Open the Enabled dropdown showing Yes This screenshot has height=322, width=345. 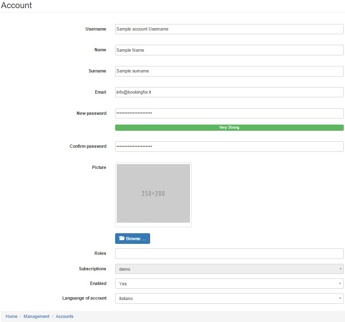[x=229, y=283]
